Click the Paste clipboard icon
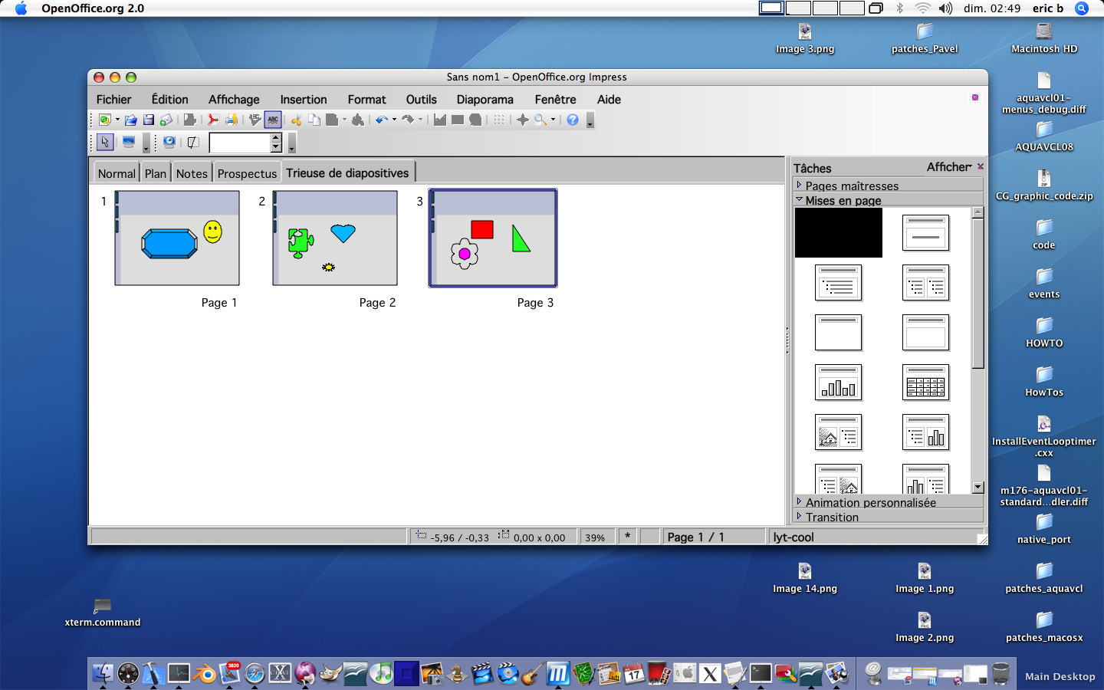The image size is (1104, 690). (332, 120)
